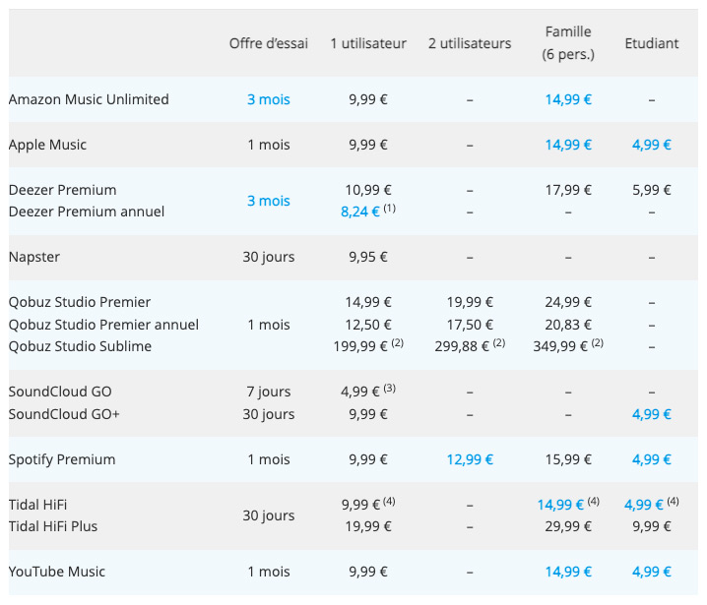Open Apple Music 14,99 € family link
The image size is (707, 605).
point(568,145)
